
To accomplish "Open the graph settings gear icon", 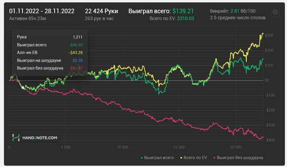I will tap(275, 12).
